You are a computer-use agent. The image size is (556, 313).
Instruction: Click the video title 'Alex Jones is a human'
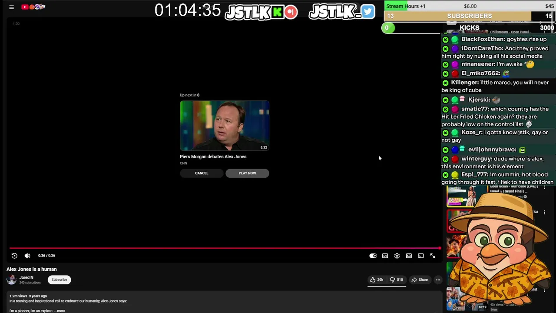click(31, 269)
